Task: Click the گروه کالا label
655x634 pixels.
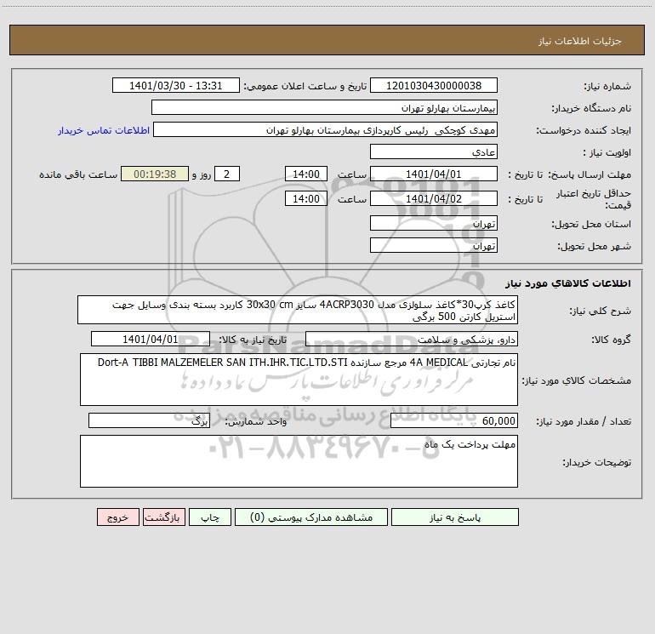Action: tap(612, 340)
